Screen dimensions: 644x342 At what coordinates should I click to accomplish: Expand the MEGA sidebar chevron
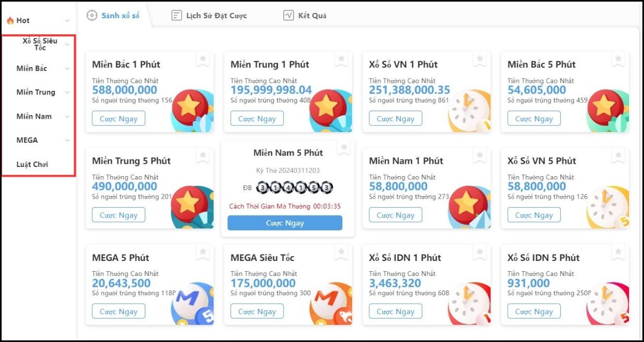point(67,141)
